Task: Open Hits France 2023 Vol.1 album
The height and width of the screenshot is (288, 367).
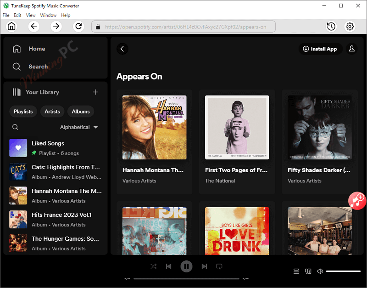Action: (x=56, y=220)
